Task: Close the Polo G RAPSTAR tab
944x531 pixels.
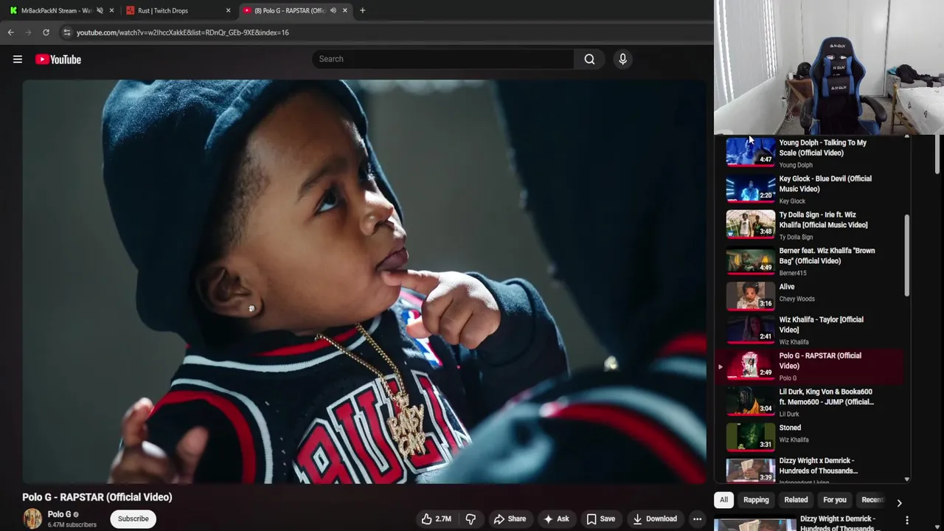Action: pos(344,10)
